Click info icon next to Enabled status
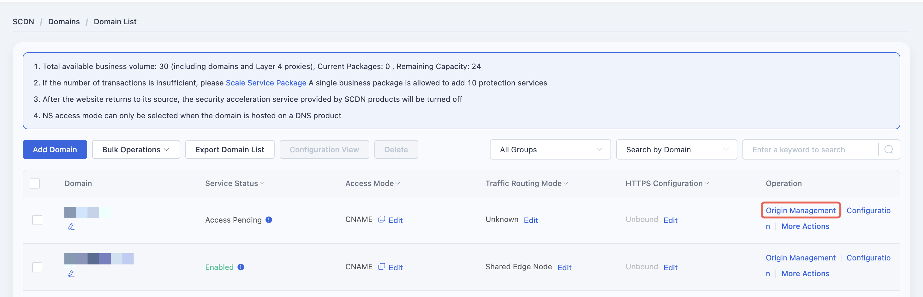 coord(241,267)
